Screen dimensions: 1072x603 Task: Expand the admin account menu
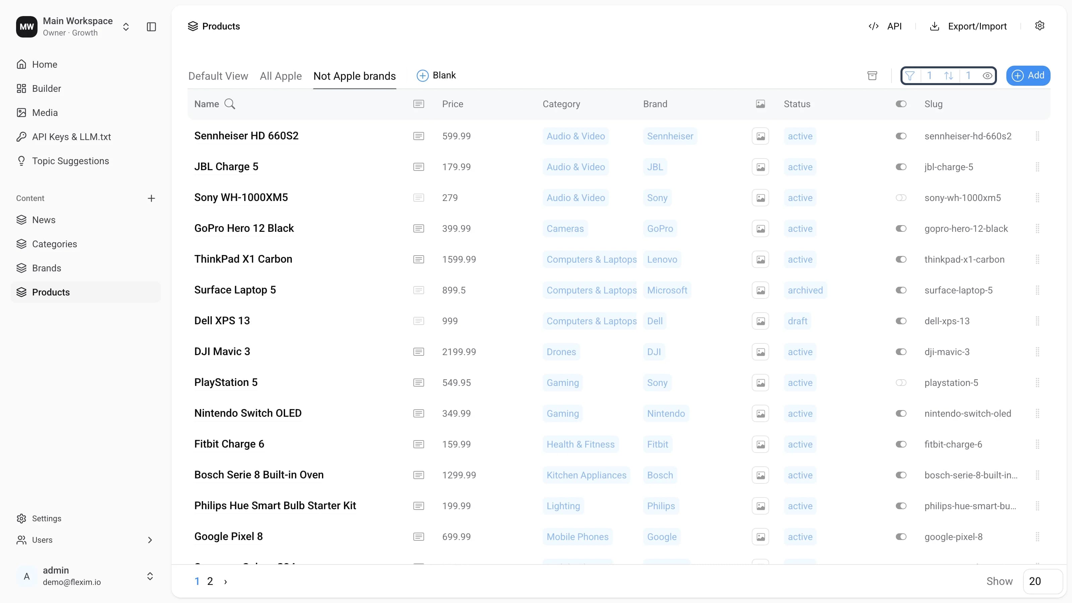click(150, 576)
